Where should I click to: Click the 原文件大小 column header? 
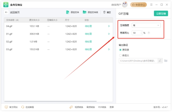point(34,20)
